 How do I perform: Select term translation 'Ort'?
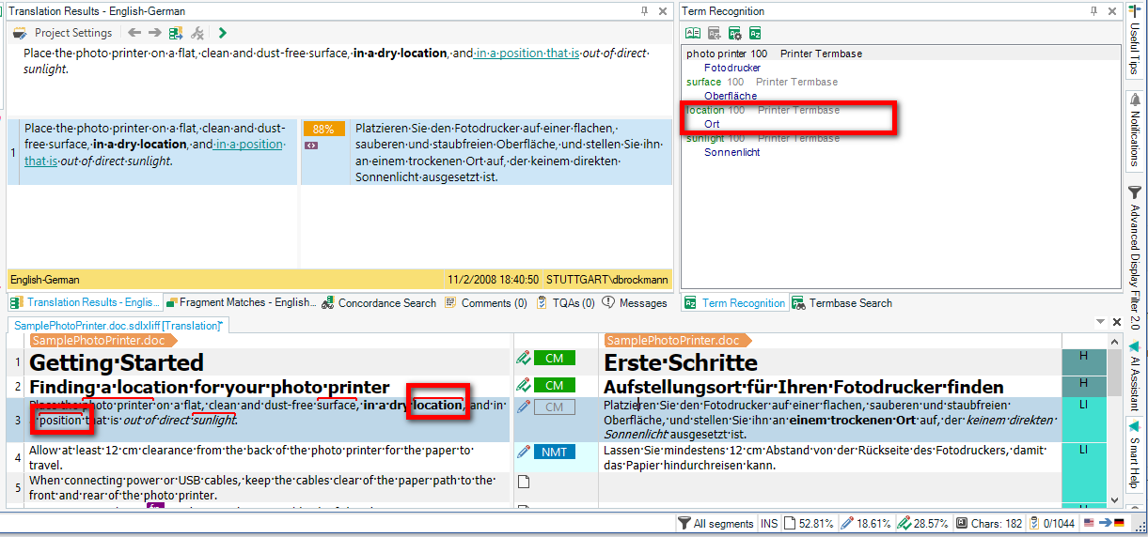point(712,124)
